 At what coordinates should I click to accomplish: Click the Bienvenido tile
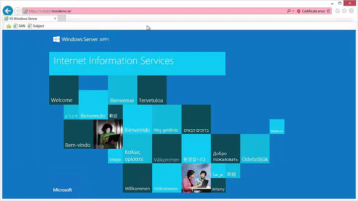137,119
